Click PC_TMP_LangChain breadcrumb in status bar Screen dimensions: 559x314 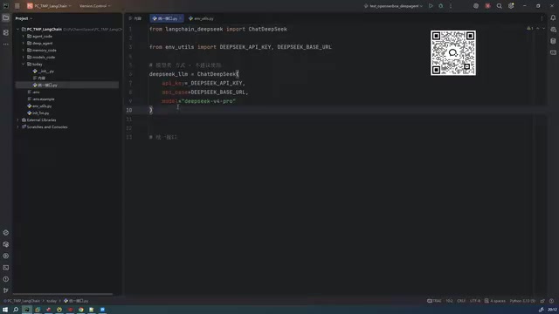coord(22,301)
